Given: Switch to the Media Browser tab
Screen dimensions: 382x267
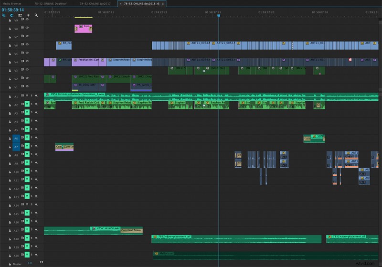Looking at the screenshot, I should [x=11, y=4].
